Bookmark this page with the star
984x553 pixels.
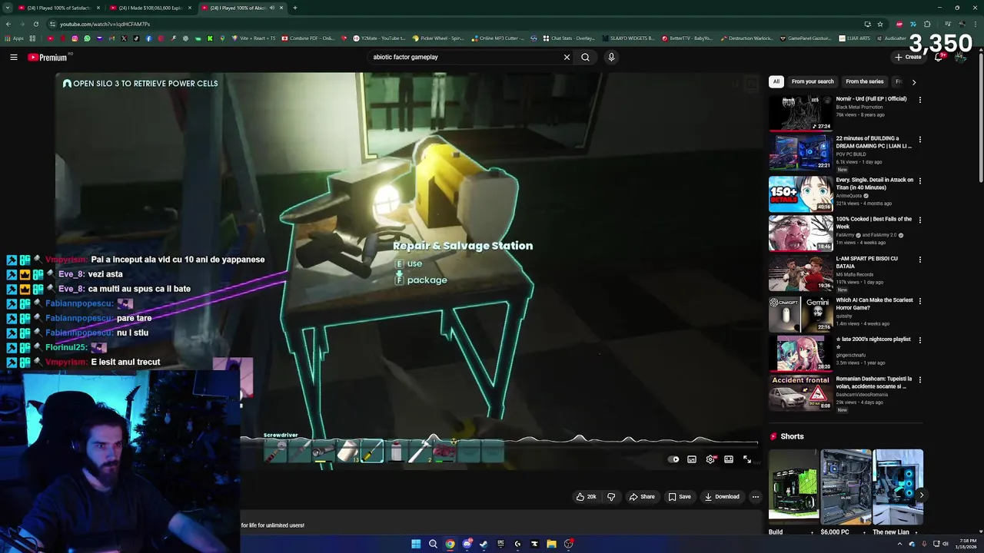tap(880, 24)
